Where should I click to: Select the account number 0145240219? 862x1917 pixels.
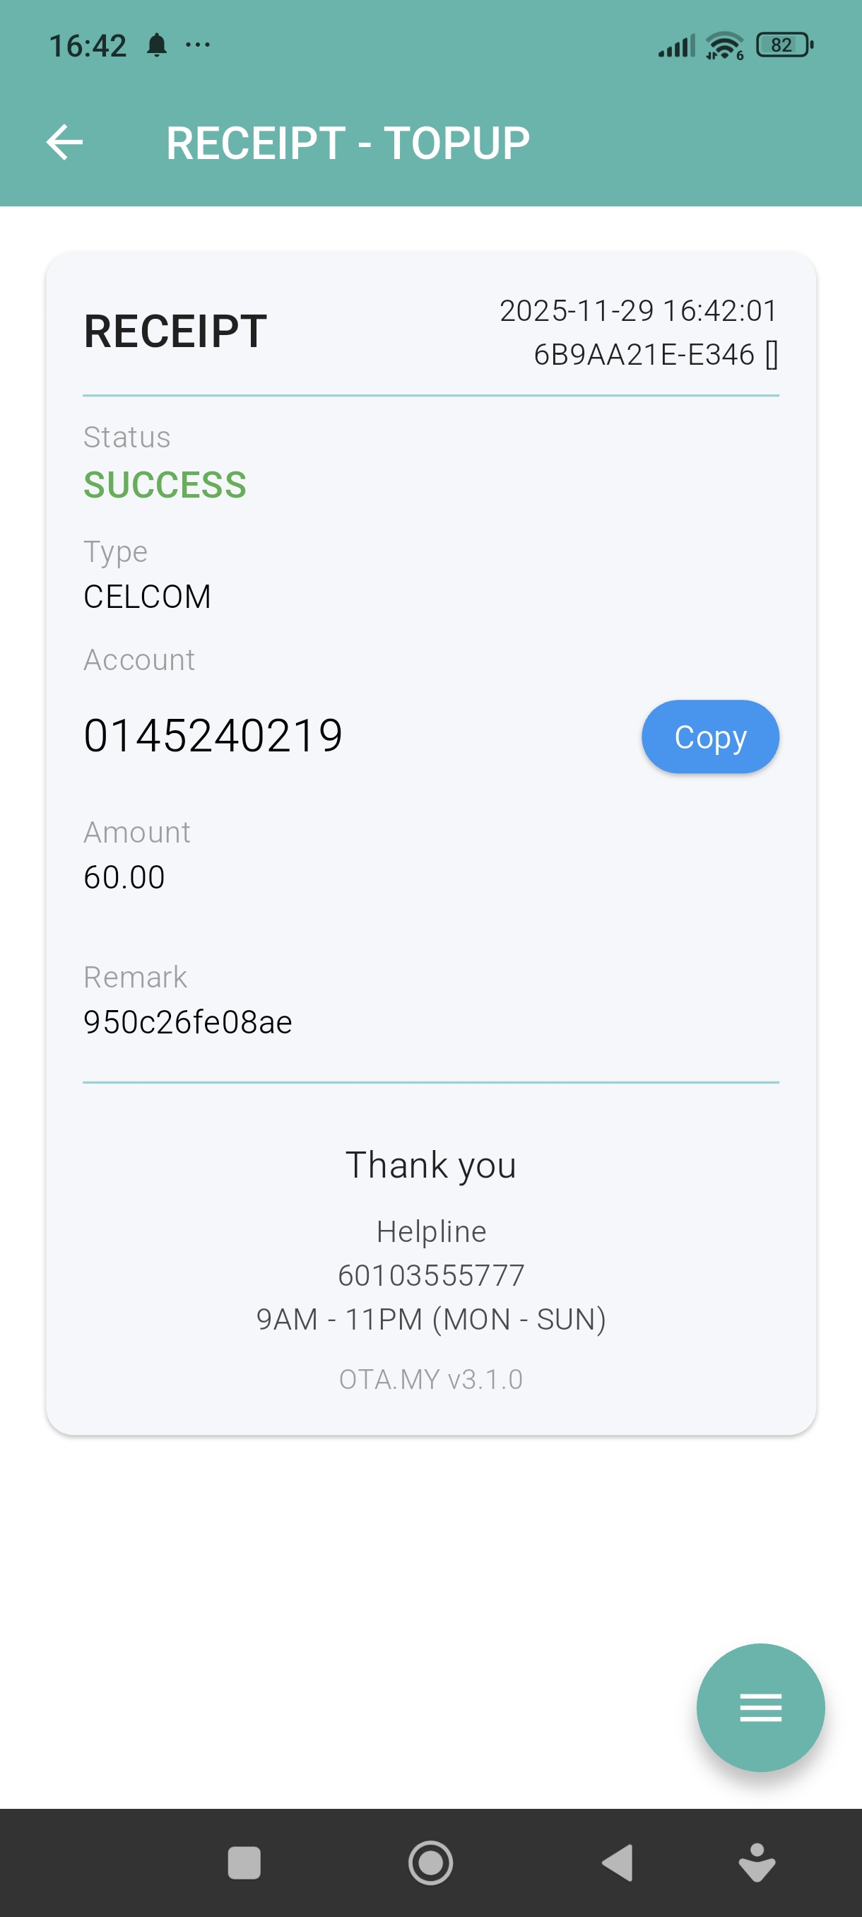[213, 736]
